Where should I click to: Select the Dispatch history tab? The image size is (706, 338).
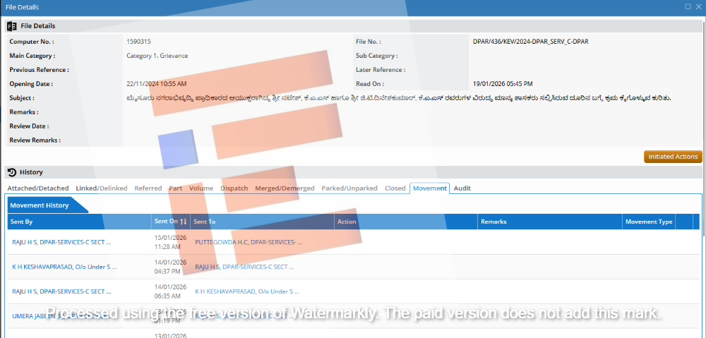click(234, 188)
